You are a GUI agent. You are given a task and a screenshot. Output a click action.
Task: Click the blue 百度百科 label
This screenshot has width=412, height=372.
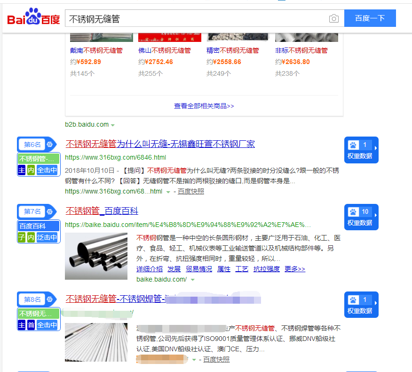pyautogui.click(x=39, y=226)
